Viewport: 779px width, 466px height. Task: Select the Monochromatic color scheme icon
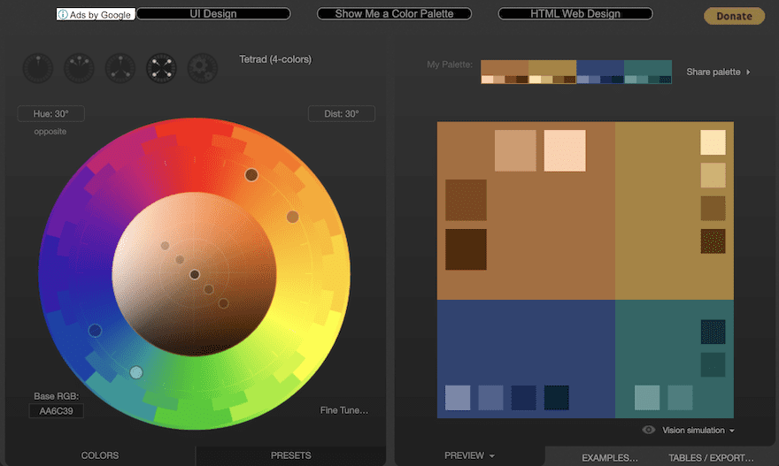[x=38, y=68]
